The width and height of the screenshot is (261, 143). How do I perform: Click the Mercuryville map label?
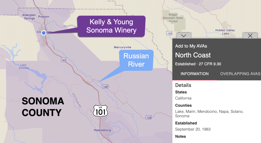(122, 47)
